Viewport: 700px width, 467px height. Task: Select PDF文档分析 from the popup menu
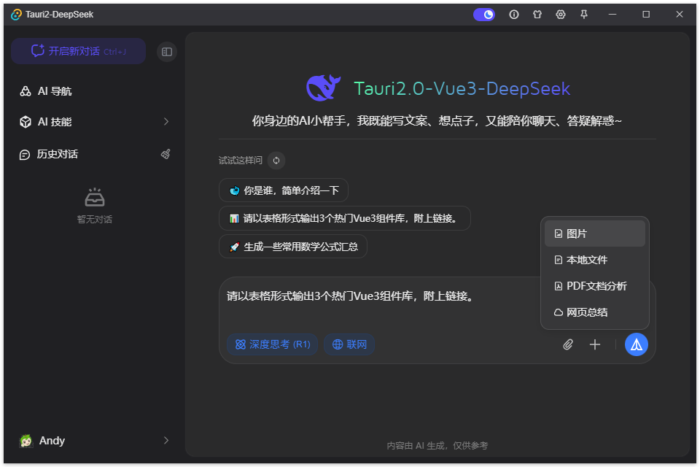(x=595, y=286)
